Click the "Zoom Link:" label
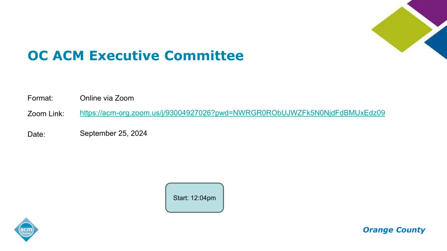 coord(46,114)
